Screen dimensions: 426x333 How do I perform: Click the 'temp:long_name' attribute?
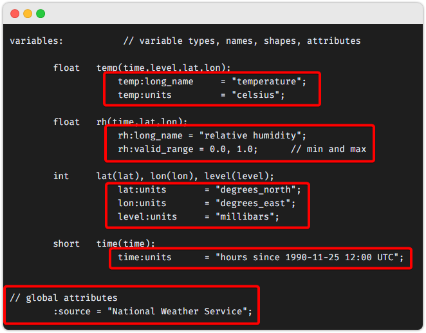pos(155,82)
